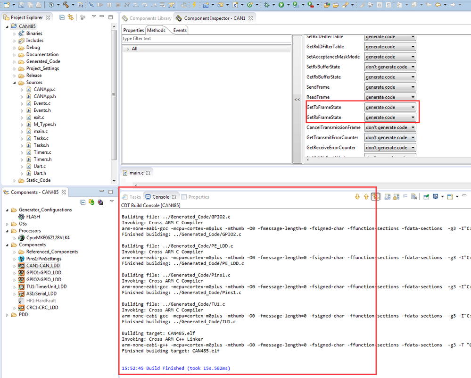Switch to the Tasks tab
Viewport: 471px width, 378px height.
click(131, 197)
